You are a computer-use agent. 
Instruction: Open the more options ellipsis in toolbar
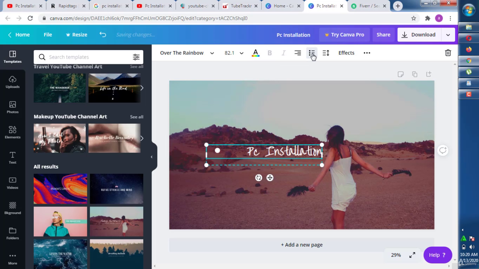[367, 53]
